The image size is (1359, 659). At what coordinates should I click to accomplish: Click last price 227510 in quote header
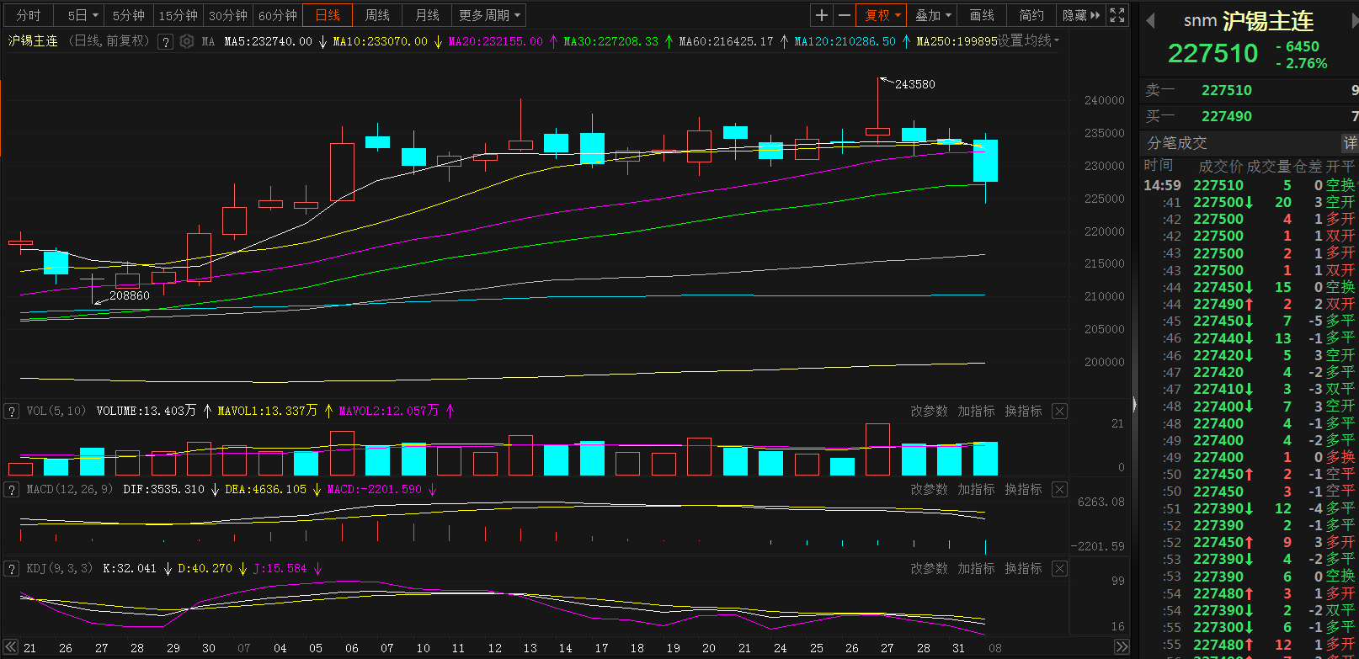(x=1212, y=54)
